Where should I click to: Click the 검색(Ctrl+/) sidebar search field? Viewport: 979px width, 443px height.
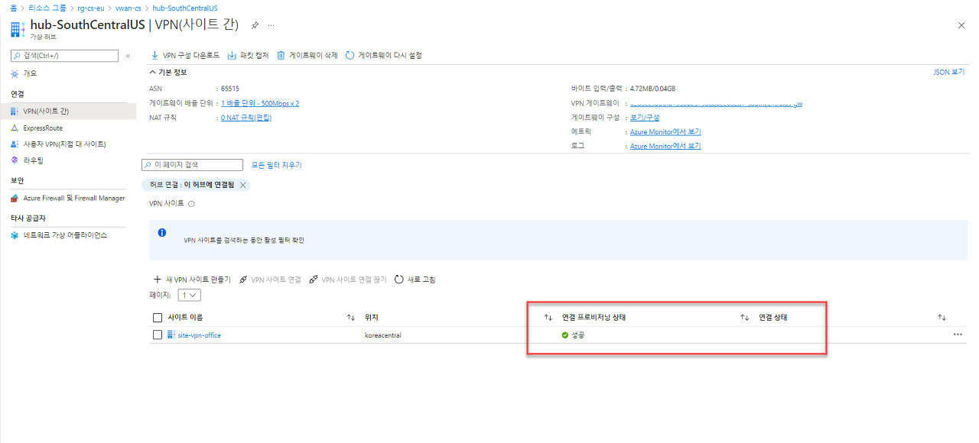pyautogui.click(x=65, y=56)
